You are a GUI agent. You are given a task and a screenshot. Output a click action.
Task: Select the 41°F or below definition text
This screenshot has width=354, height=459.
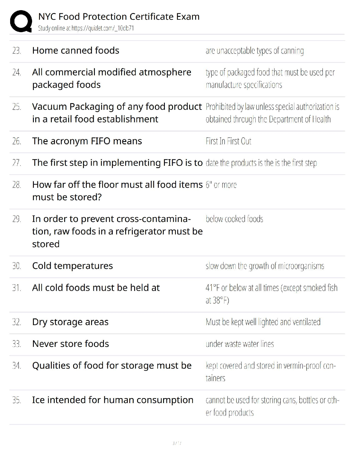click(272, 294)
